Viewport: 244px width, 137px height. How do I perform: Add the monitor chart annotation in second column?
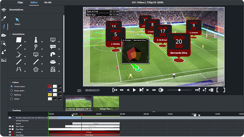[36, 54]
